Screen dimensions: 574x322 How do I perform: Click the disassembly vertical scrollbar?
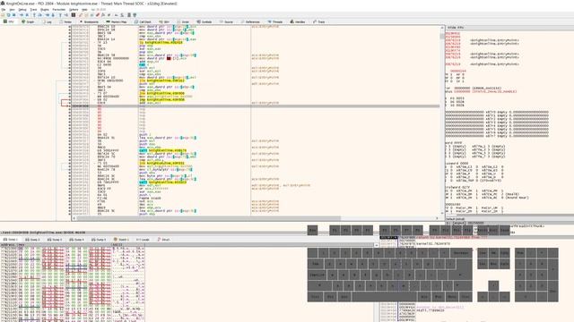[442, 121]
